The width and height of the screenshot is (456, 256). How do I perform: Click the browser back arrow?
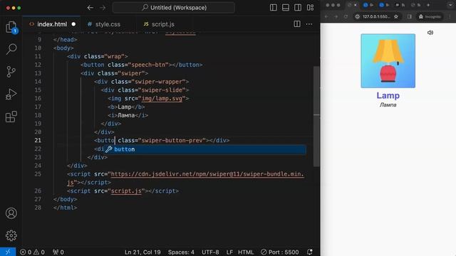coord(326,16)
